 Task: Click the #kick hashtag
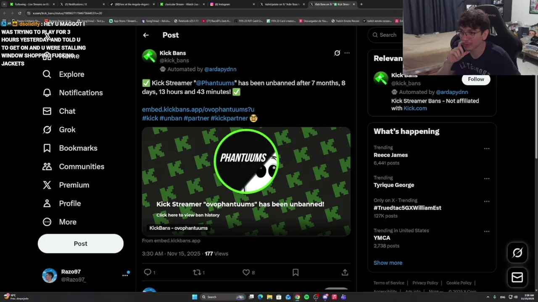tap(150, 118)
